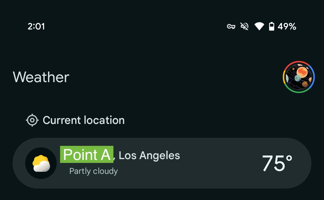
Task: Click the current location crosshair icon
Action: (32, 120)
